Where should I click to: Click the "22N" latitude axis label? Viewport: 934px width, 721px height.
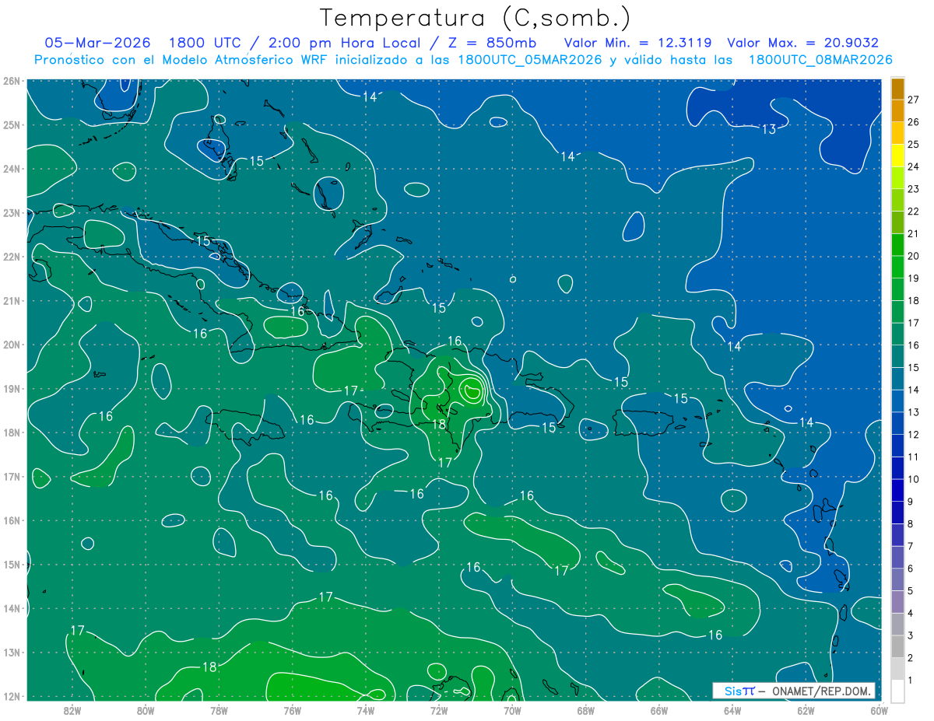click(11, 257)
